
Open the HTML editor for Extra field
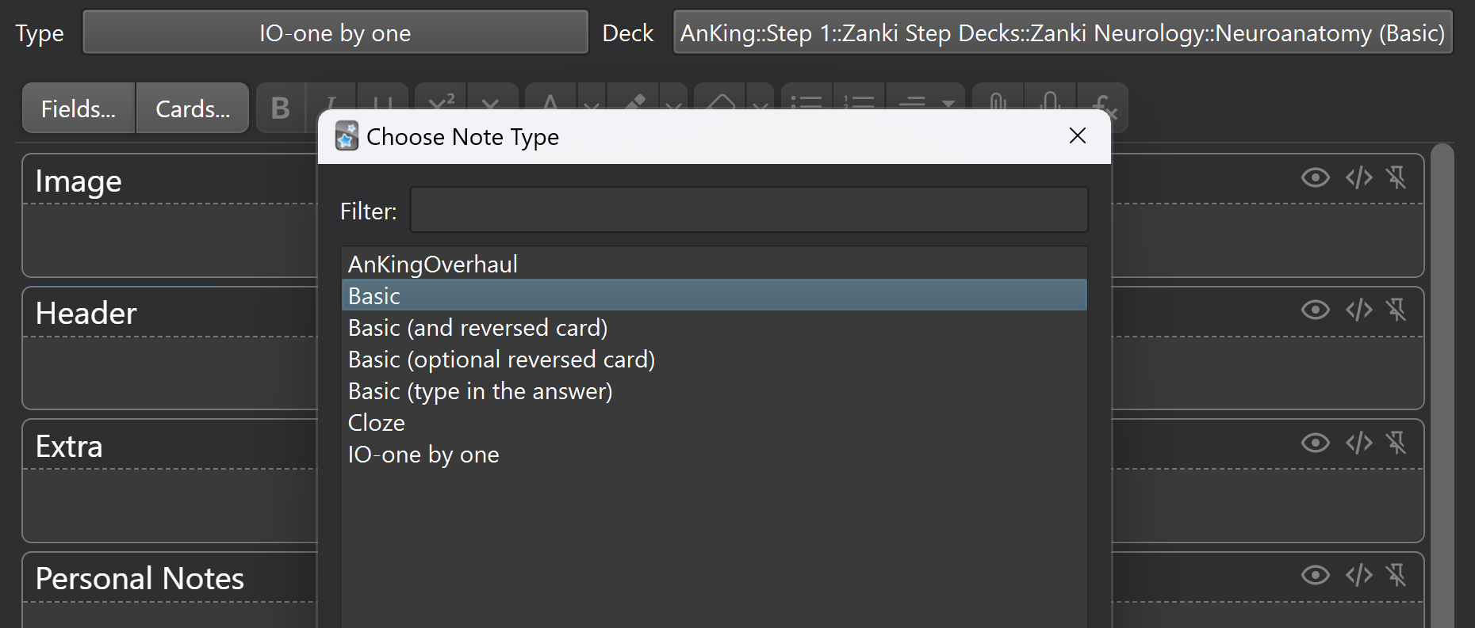coord(1358,443)
